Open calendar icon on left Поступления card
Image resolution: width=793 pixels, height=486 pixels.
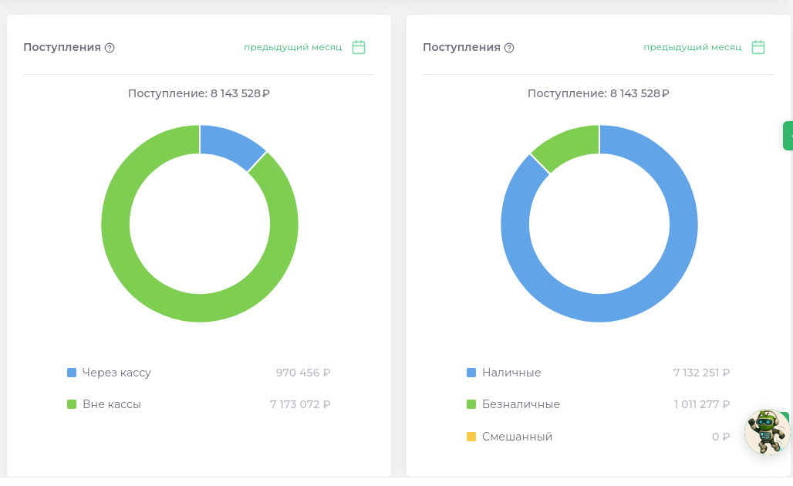358,46
